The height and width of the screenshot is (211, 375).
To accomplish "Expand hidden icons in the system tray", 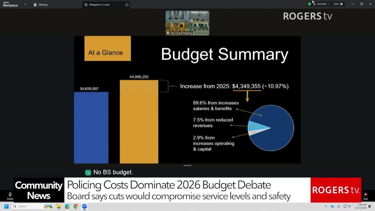I will (x=326, y=206).
